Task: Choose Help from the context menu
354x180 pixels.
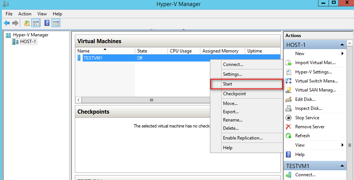Action: coord(247,148)
